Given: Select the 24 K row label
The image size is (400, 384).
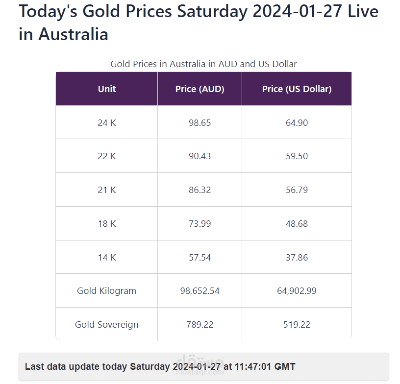Looking at the screenshot, I should click(x=107, y=122).
